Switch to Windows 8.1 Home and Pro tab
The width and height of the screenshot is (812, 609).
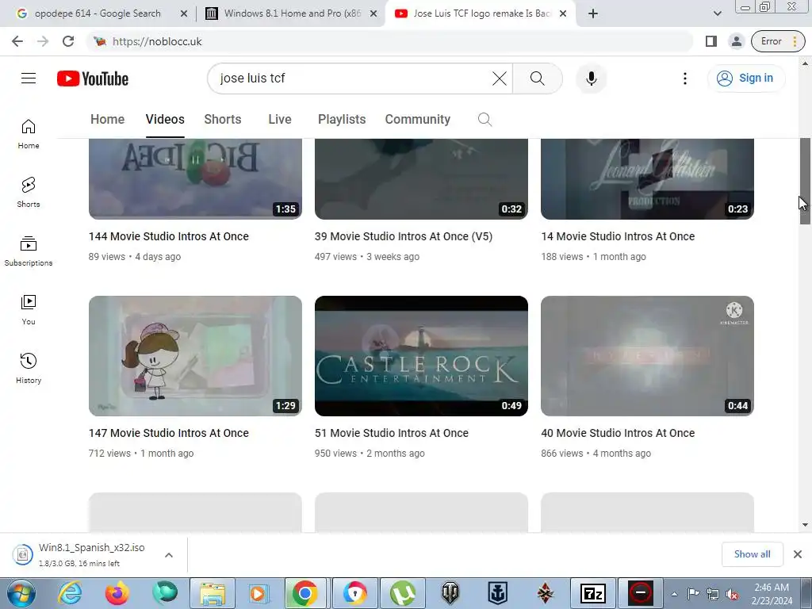point(290,13)
